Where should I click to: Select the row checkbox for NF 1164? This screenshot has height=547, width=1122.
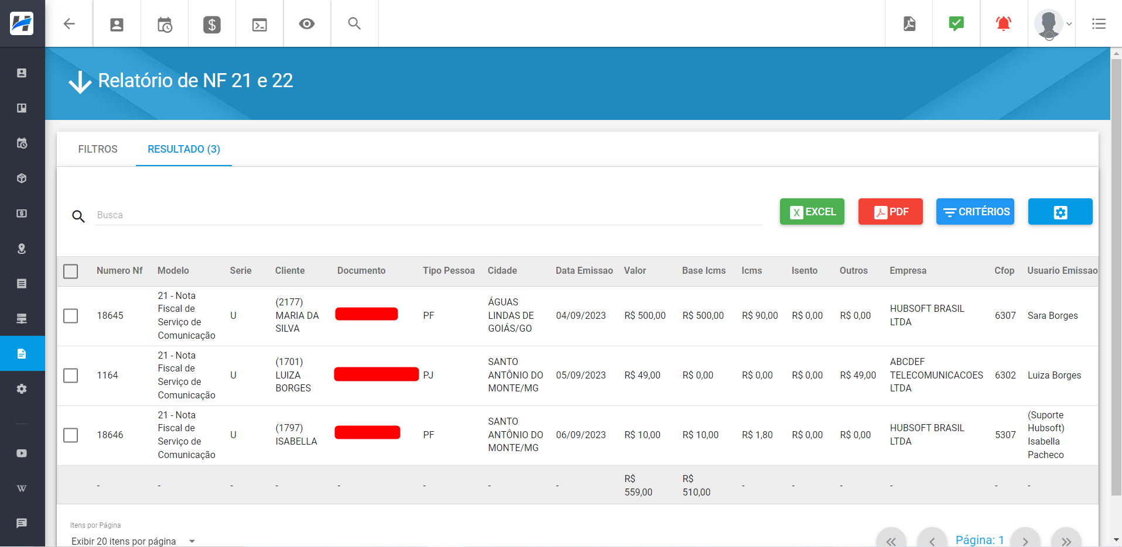click(71, 376)
